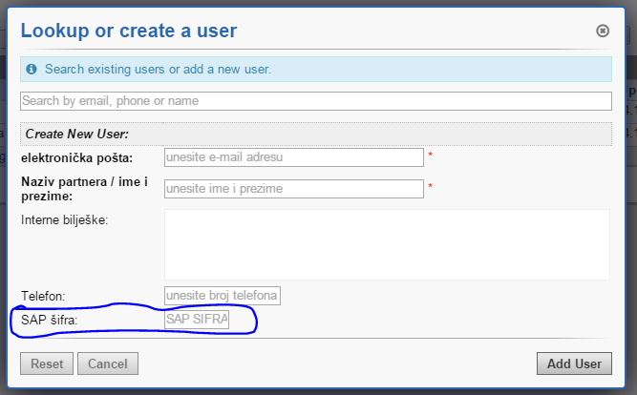Viewport: 637px width, 395px height.
Task: Click the SAP šifra label
Action: click(49, 320)
